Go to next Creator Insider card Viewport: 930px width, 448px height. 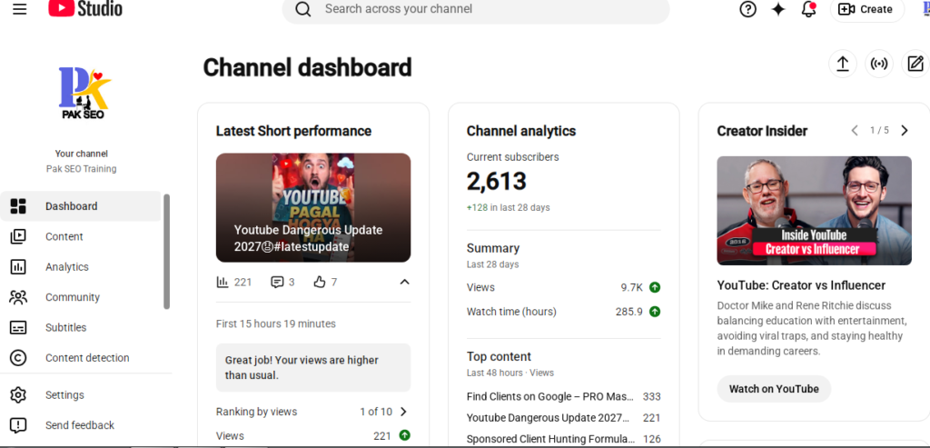click(905, 131)
